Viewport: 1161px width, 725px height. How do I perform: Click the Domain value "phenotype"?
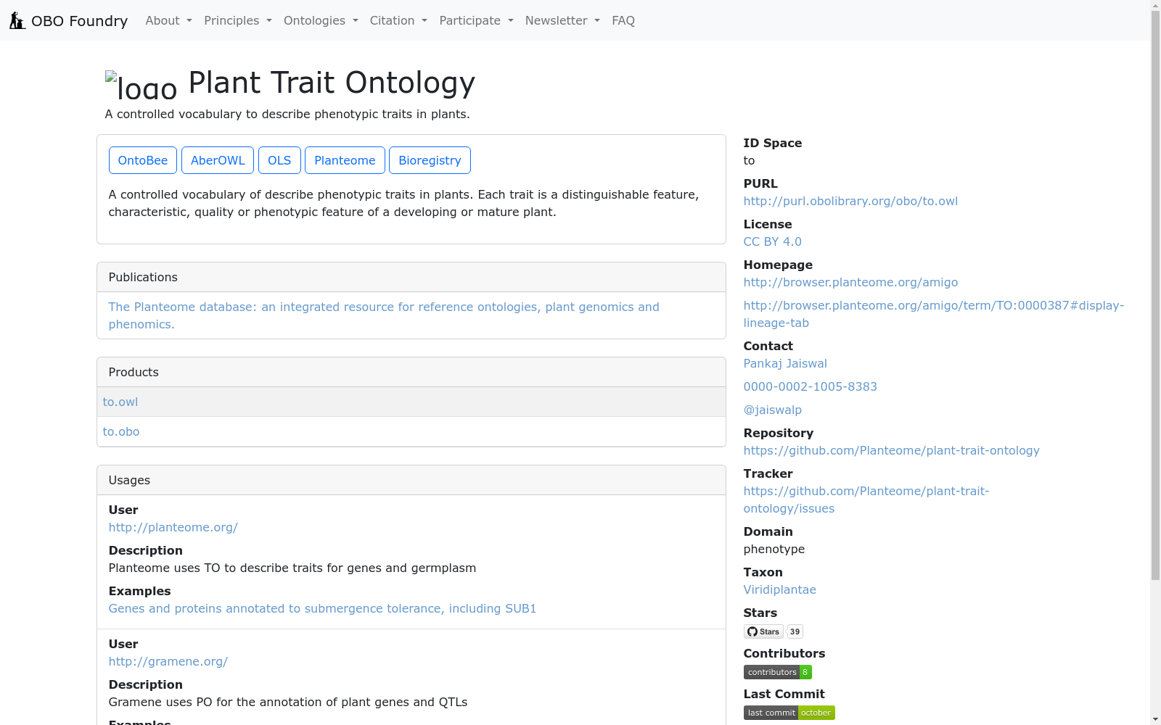[774, 549]
